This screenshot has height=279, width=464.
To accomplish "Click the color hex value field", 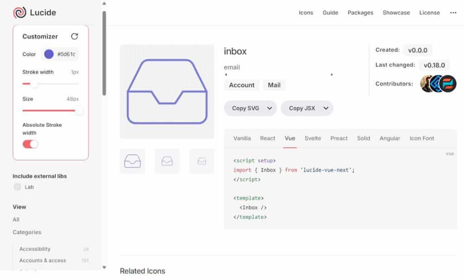I will pos(66,54).
